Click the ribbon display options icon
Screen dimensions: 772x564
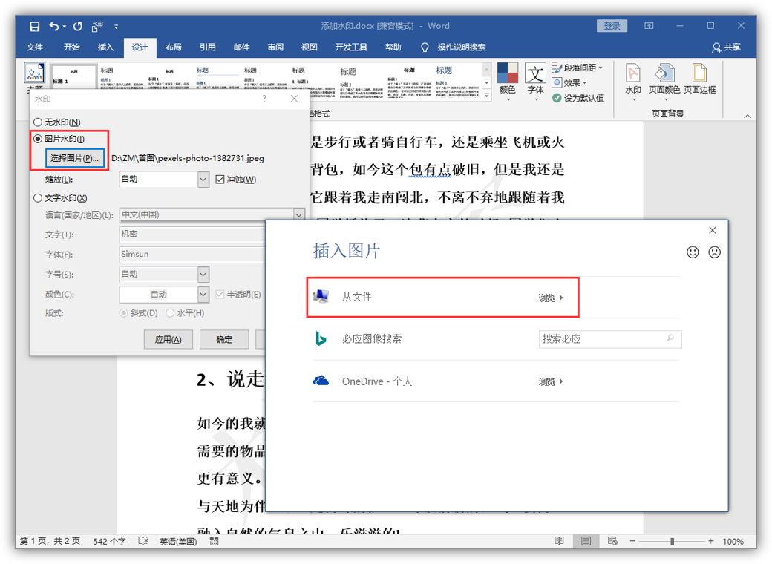click(649, 25)
